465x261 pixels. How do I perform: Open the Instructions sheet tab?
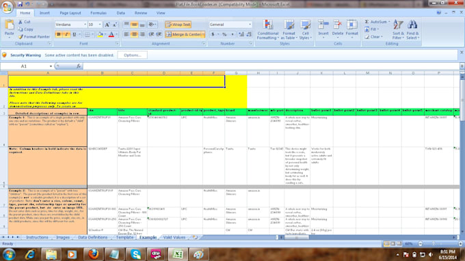click(x=37, y=237)
